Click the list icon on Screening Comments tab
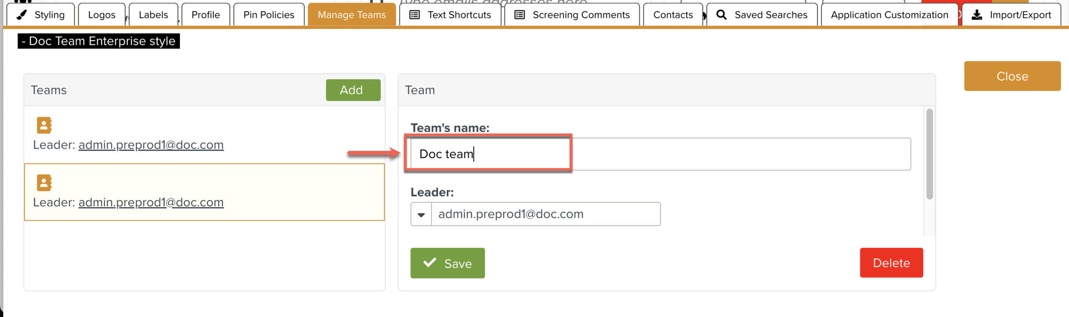 coord(520,15)
